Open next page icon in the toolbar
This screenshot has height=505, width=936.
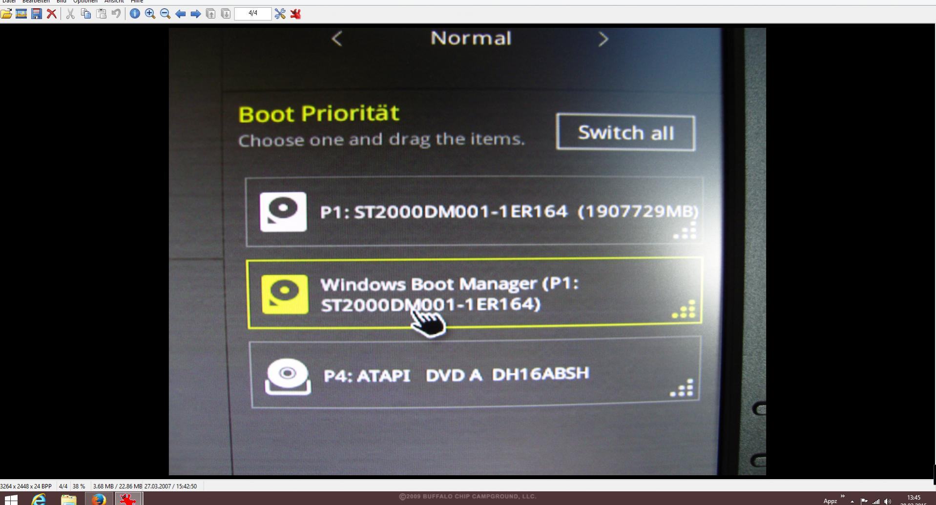pyautogui.click(x=226, y=14)
